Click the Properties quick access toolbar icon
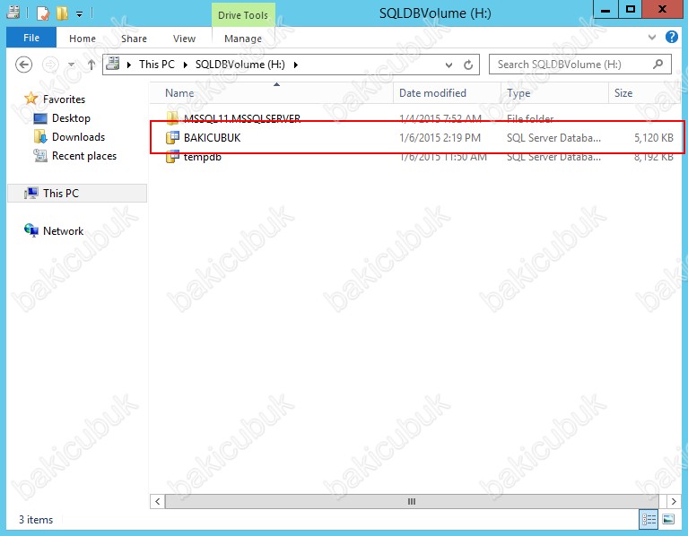The height and width of the screenshot is (536, 688). 43,13
